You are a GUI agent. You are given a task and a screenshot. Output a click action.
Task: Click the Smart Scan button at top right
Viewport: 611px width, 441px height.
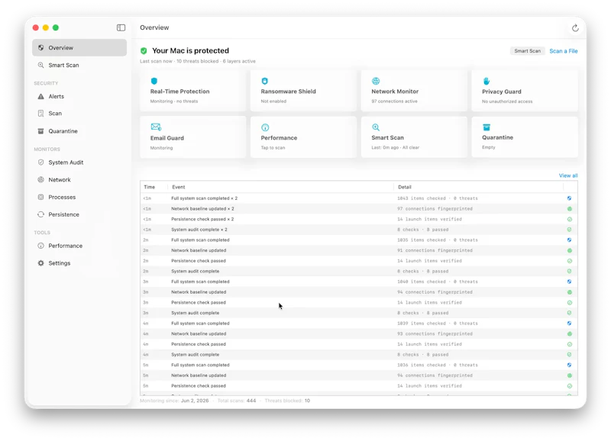(x=527, y=51)
